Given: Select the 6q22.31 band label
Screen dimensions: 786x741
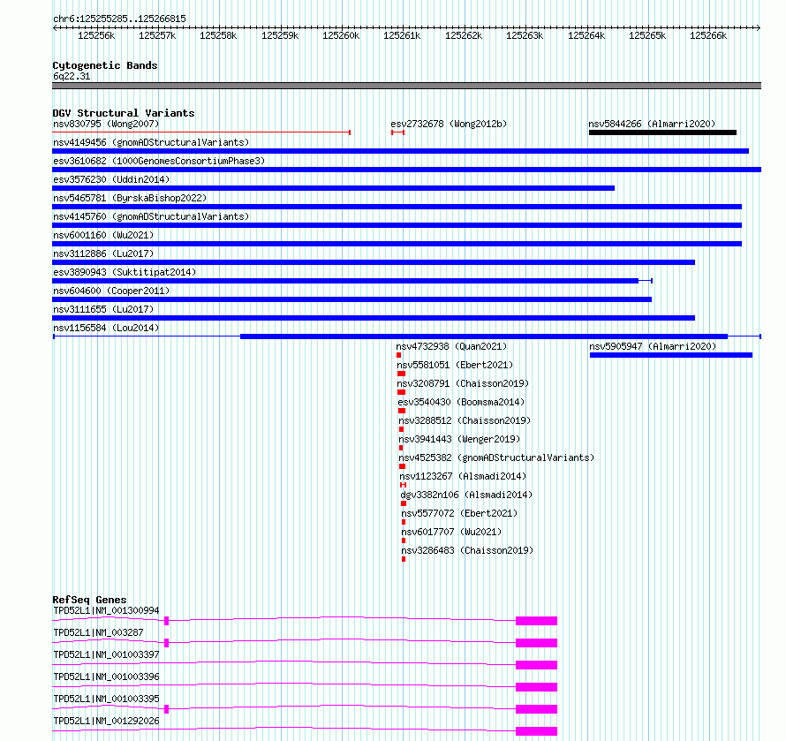Looking at the screenshot, I should pos(72,76).
